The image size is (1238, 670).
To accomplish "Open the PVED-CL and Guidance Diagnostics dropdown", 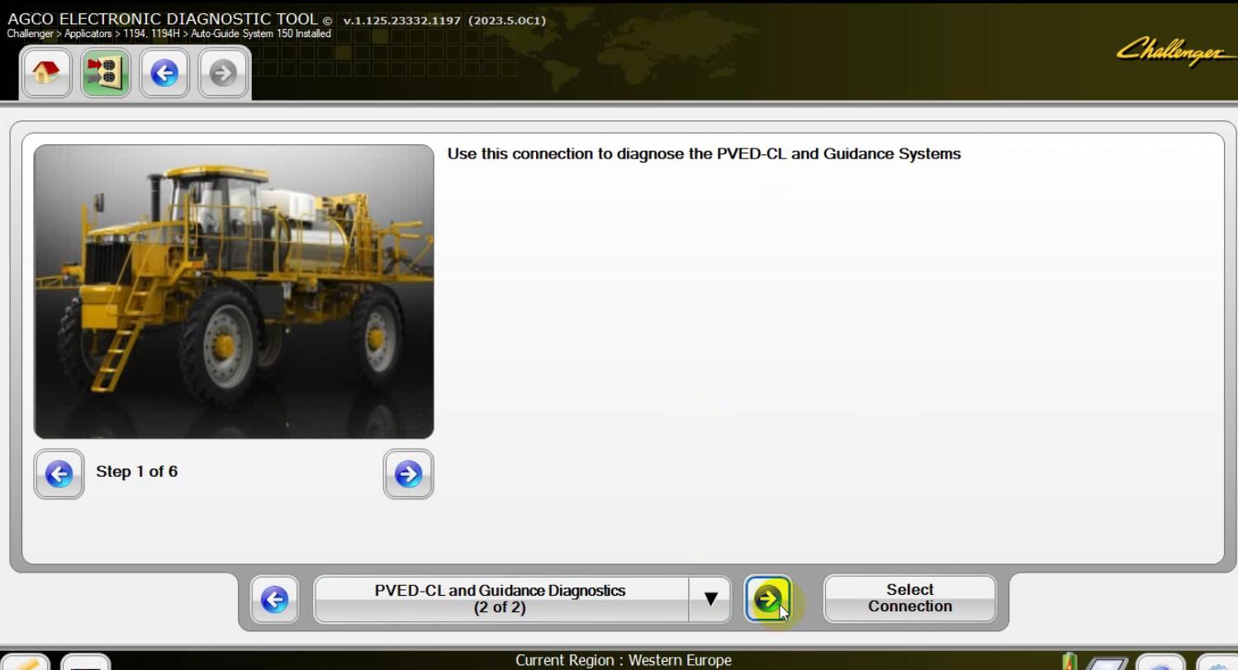I will [x=500, y=599].
